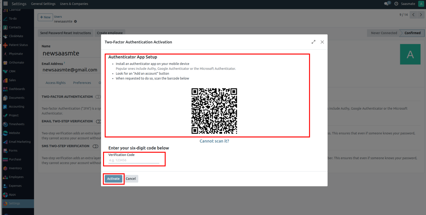Click the 'Cannot scan it?' link
Image resolution: width=426 pixels, height=215 pixels.
click(x=214, y=141)
